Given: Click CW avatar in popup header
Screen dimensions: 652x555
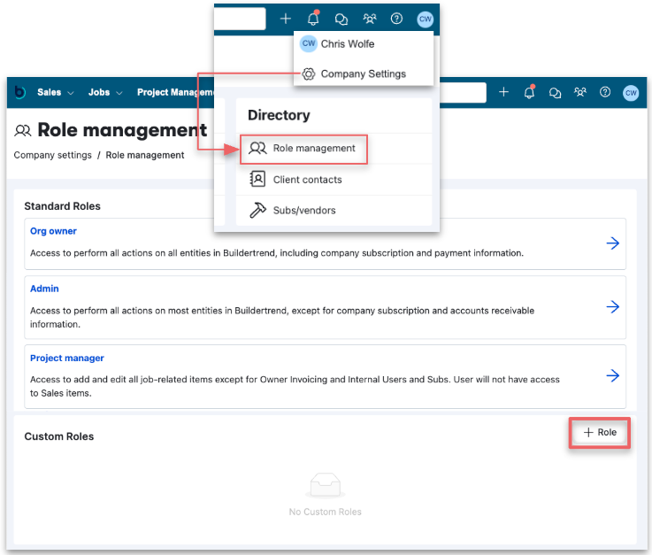Looking at the screenshot, I should (x=425, y=19).
